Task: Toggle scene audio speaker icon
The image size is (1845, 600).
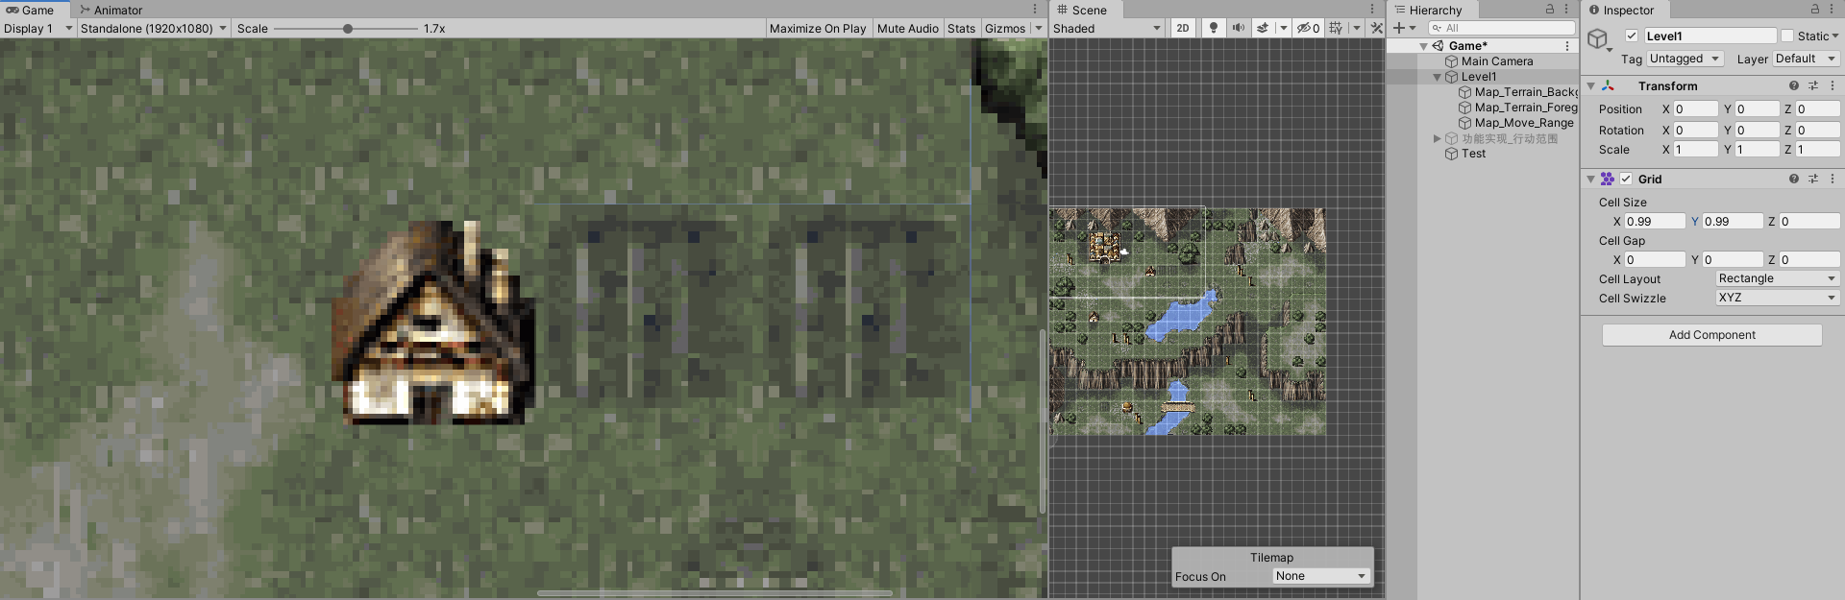Action: (1239, 28)
